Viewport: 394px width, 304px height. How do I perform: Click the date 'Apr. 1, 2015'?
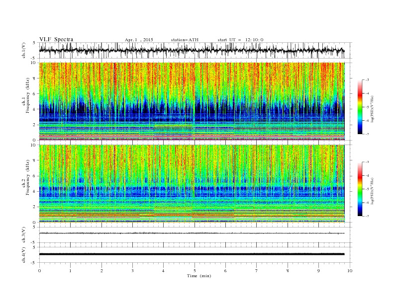click(x=139, y=40)
